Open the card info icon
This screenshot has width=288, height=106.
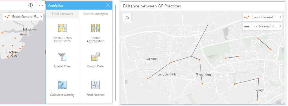pos(30,5)
